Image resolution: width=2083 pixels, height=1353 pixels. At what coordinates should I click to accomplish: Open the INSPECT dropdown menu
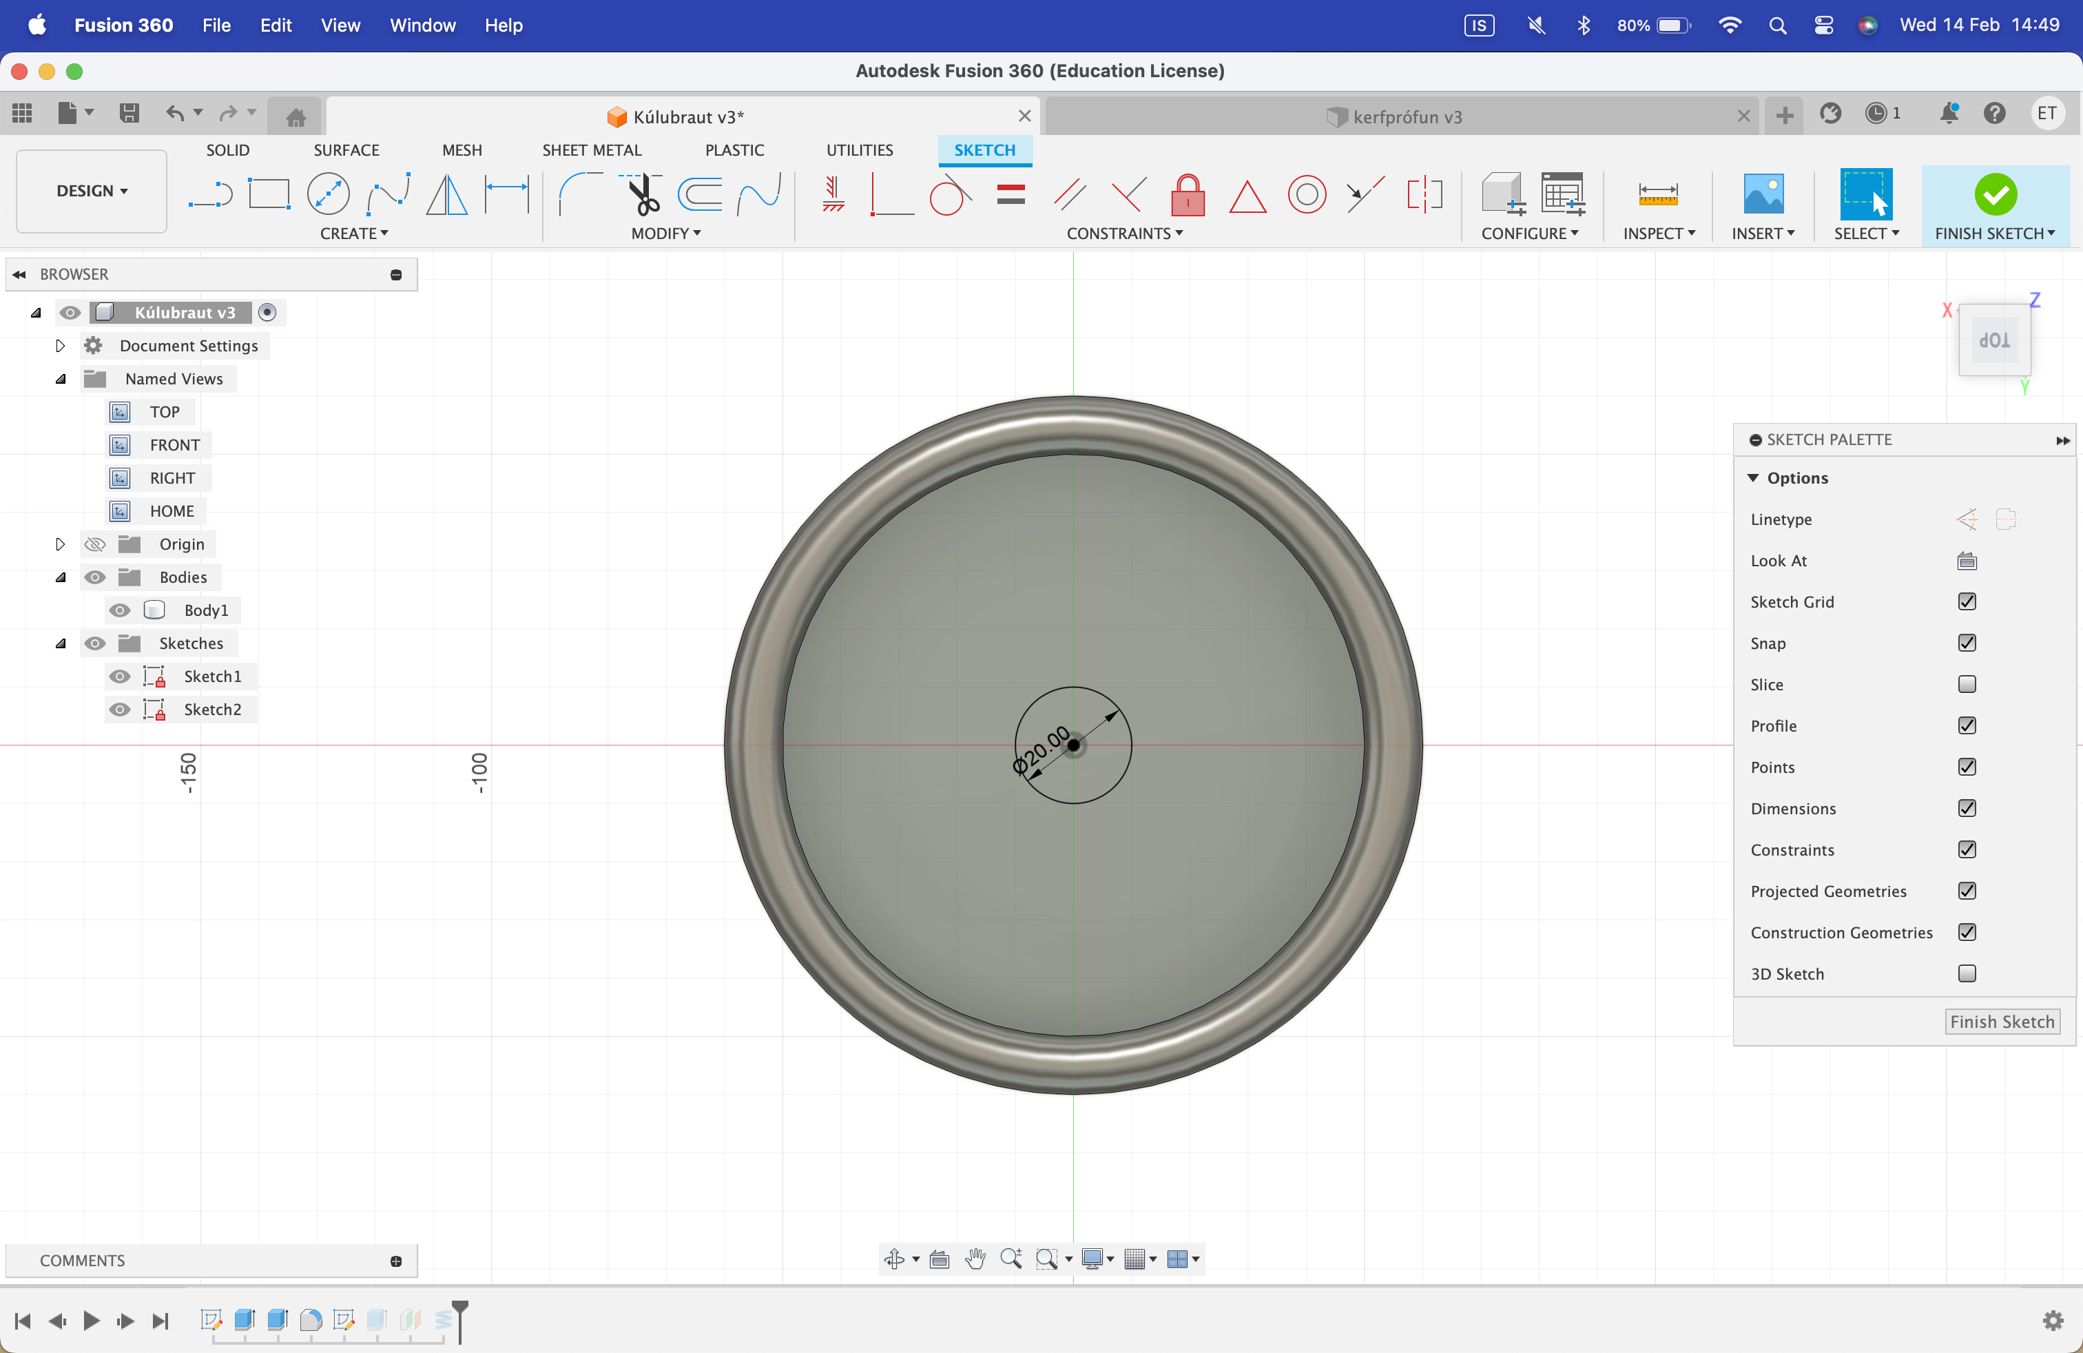click(x=1659, y=234)
